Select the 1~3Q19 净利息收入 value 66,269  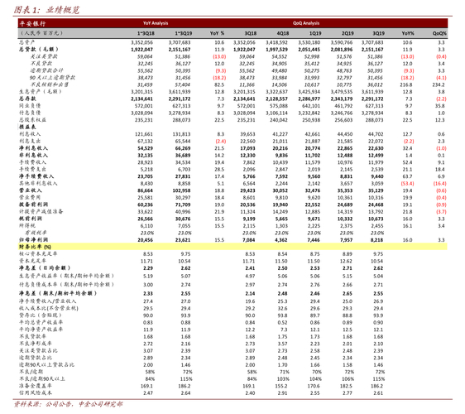pos(183,148)
